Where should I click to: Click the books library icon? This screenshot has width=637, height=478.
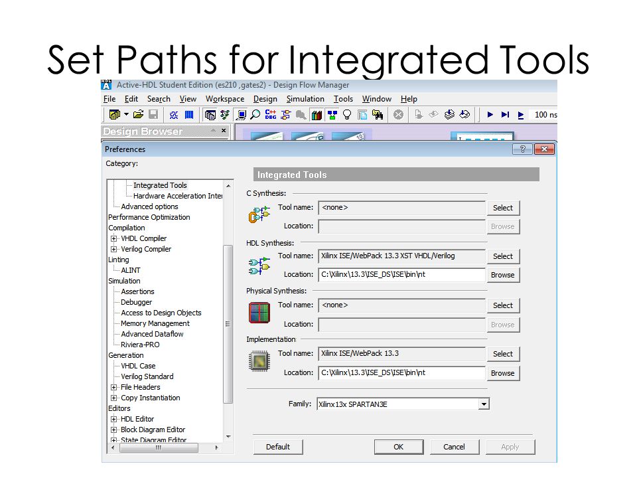(x=317, y=116)
